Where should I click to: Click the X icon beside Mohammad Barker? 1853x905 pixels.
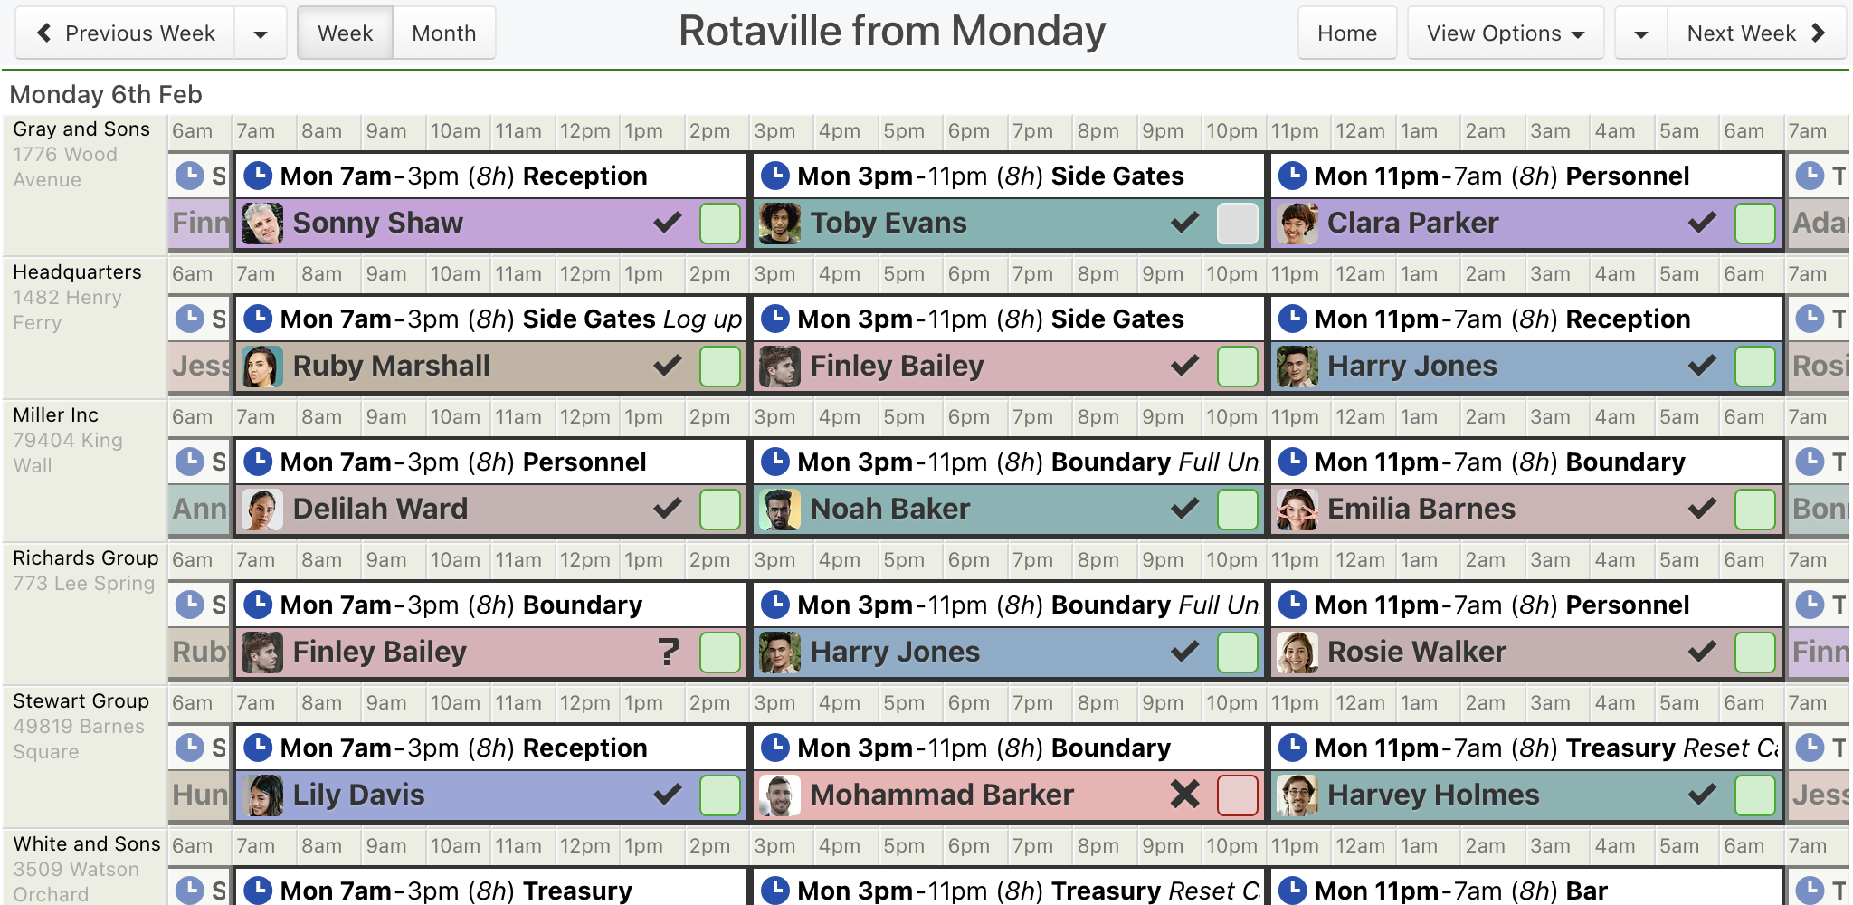[1184, 795]
